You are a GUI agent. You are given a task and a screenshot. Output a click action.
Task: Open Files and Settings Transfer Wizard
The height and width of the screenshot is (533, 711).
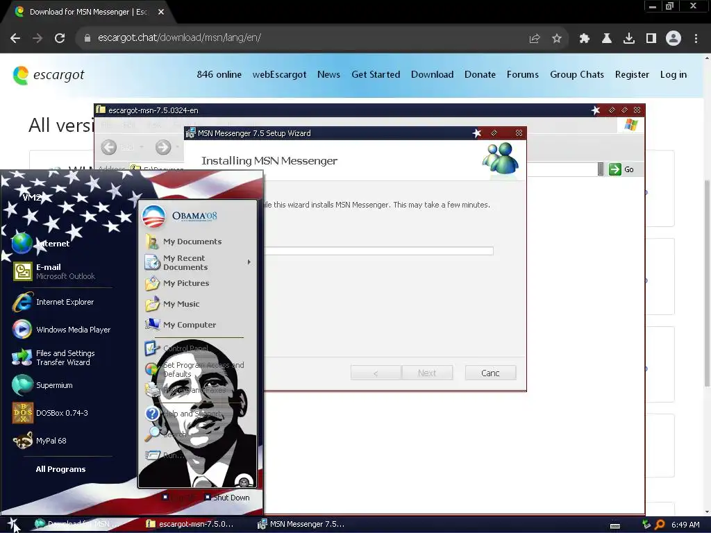point(53,357)
